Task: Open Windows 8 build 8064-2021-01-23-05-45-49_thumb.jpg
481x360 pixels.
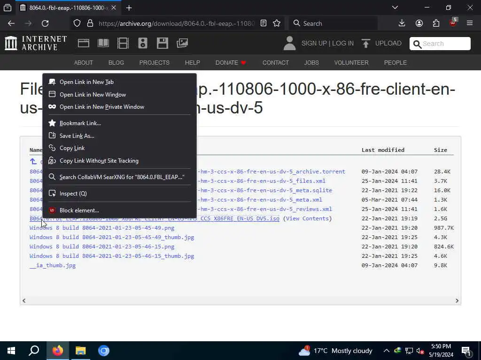Action: [112, 238]
